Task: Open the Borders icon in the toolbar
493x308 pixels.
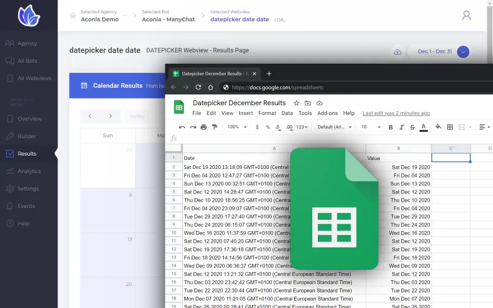Action: click(450, 126)
